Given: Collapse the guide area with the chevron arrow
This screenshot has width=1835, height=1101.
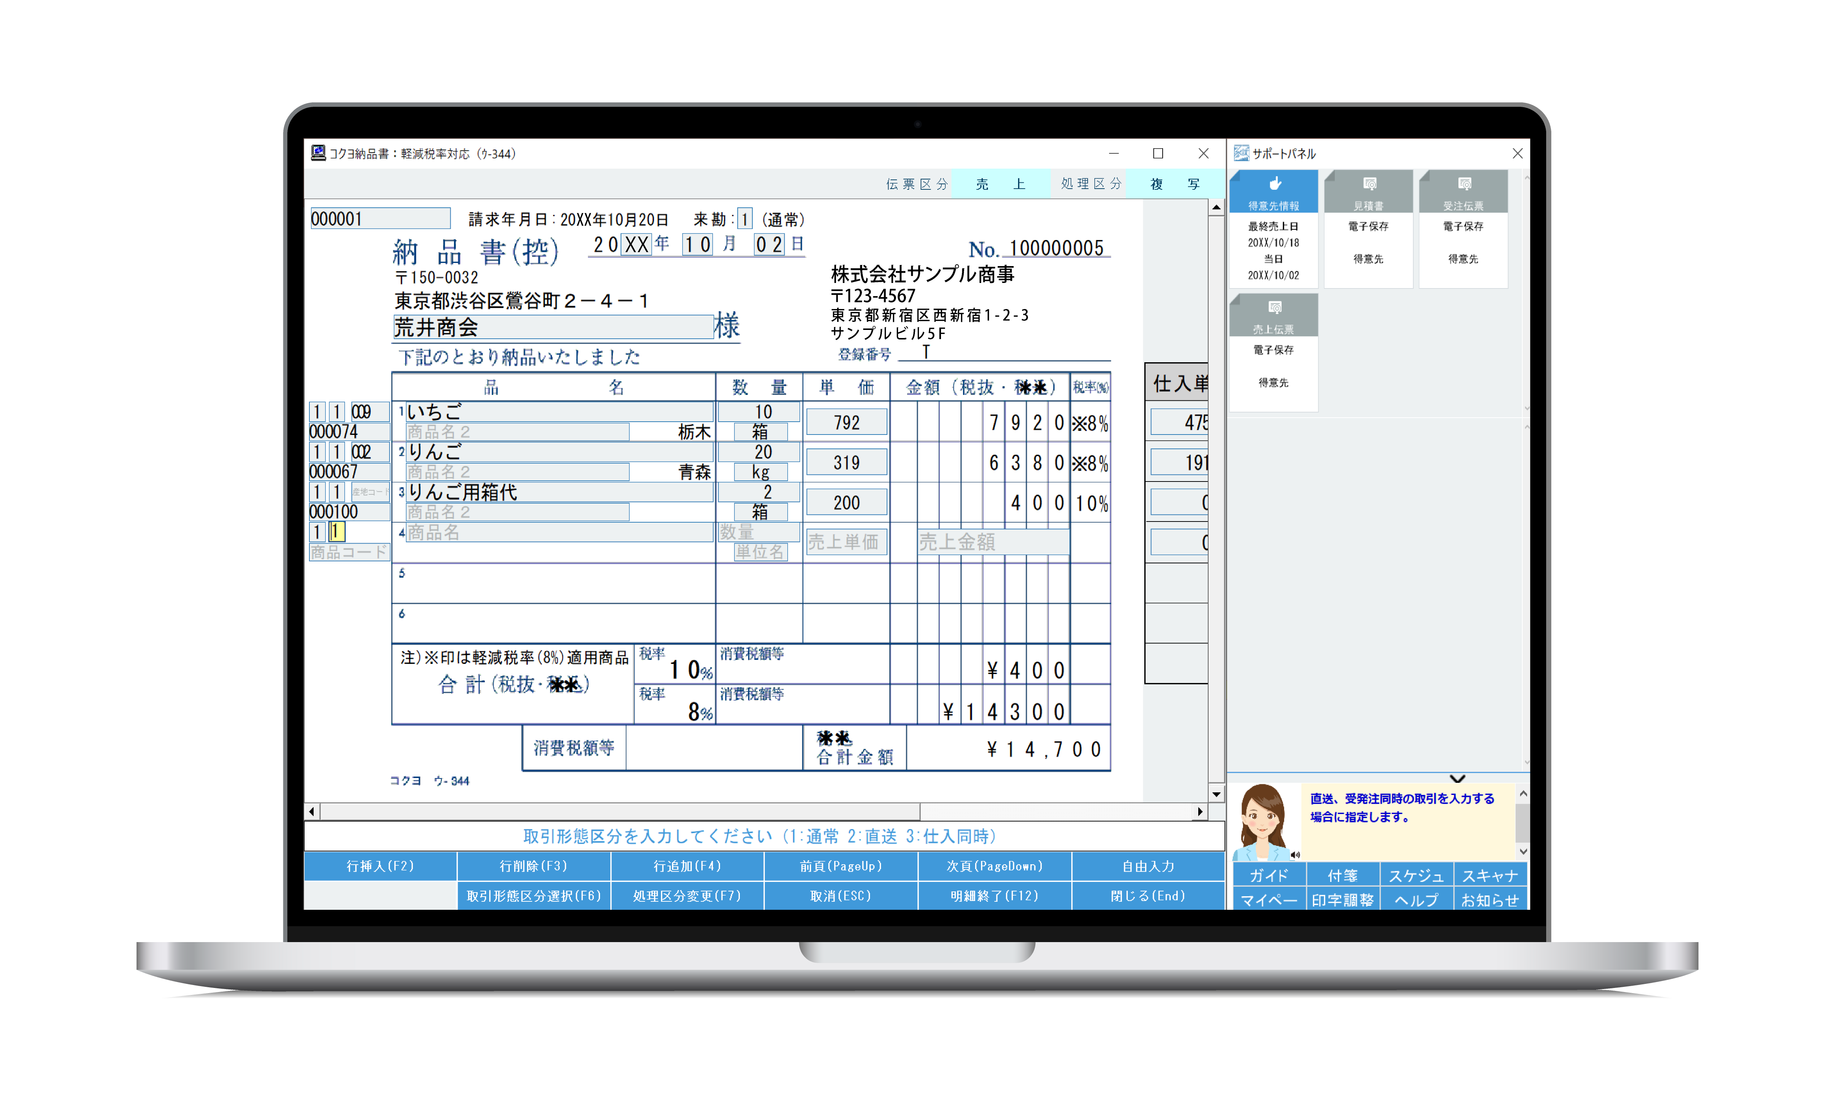Looking at the screenshot, I should point(1457,778).
